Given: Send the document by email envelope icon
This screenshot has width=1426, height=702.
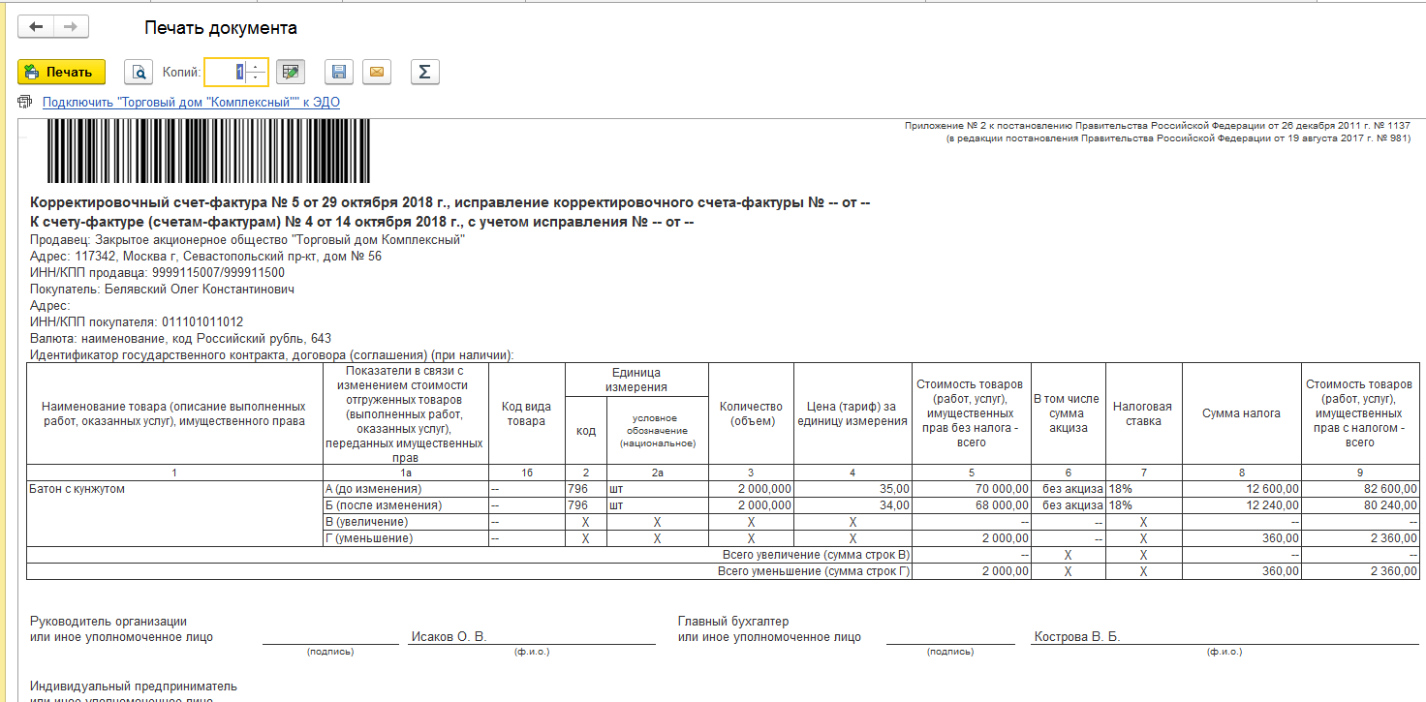Looking at the screenshot, I should (x=377, y=72).
